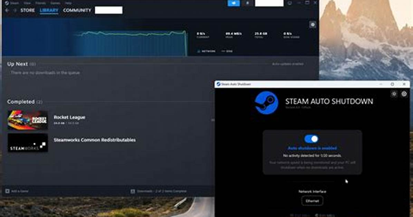The height and width of the screenshot is (217, 413).
Task: Toggle light/dark theme in Steam Auto Shutdown
Action: 394,94
